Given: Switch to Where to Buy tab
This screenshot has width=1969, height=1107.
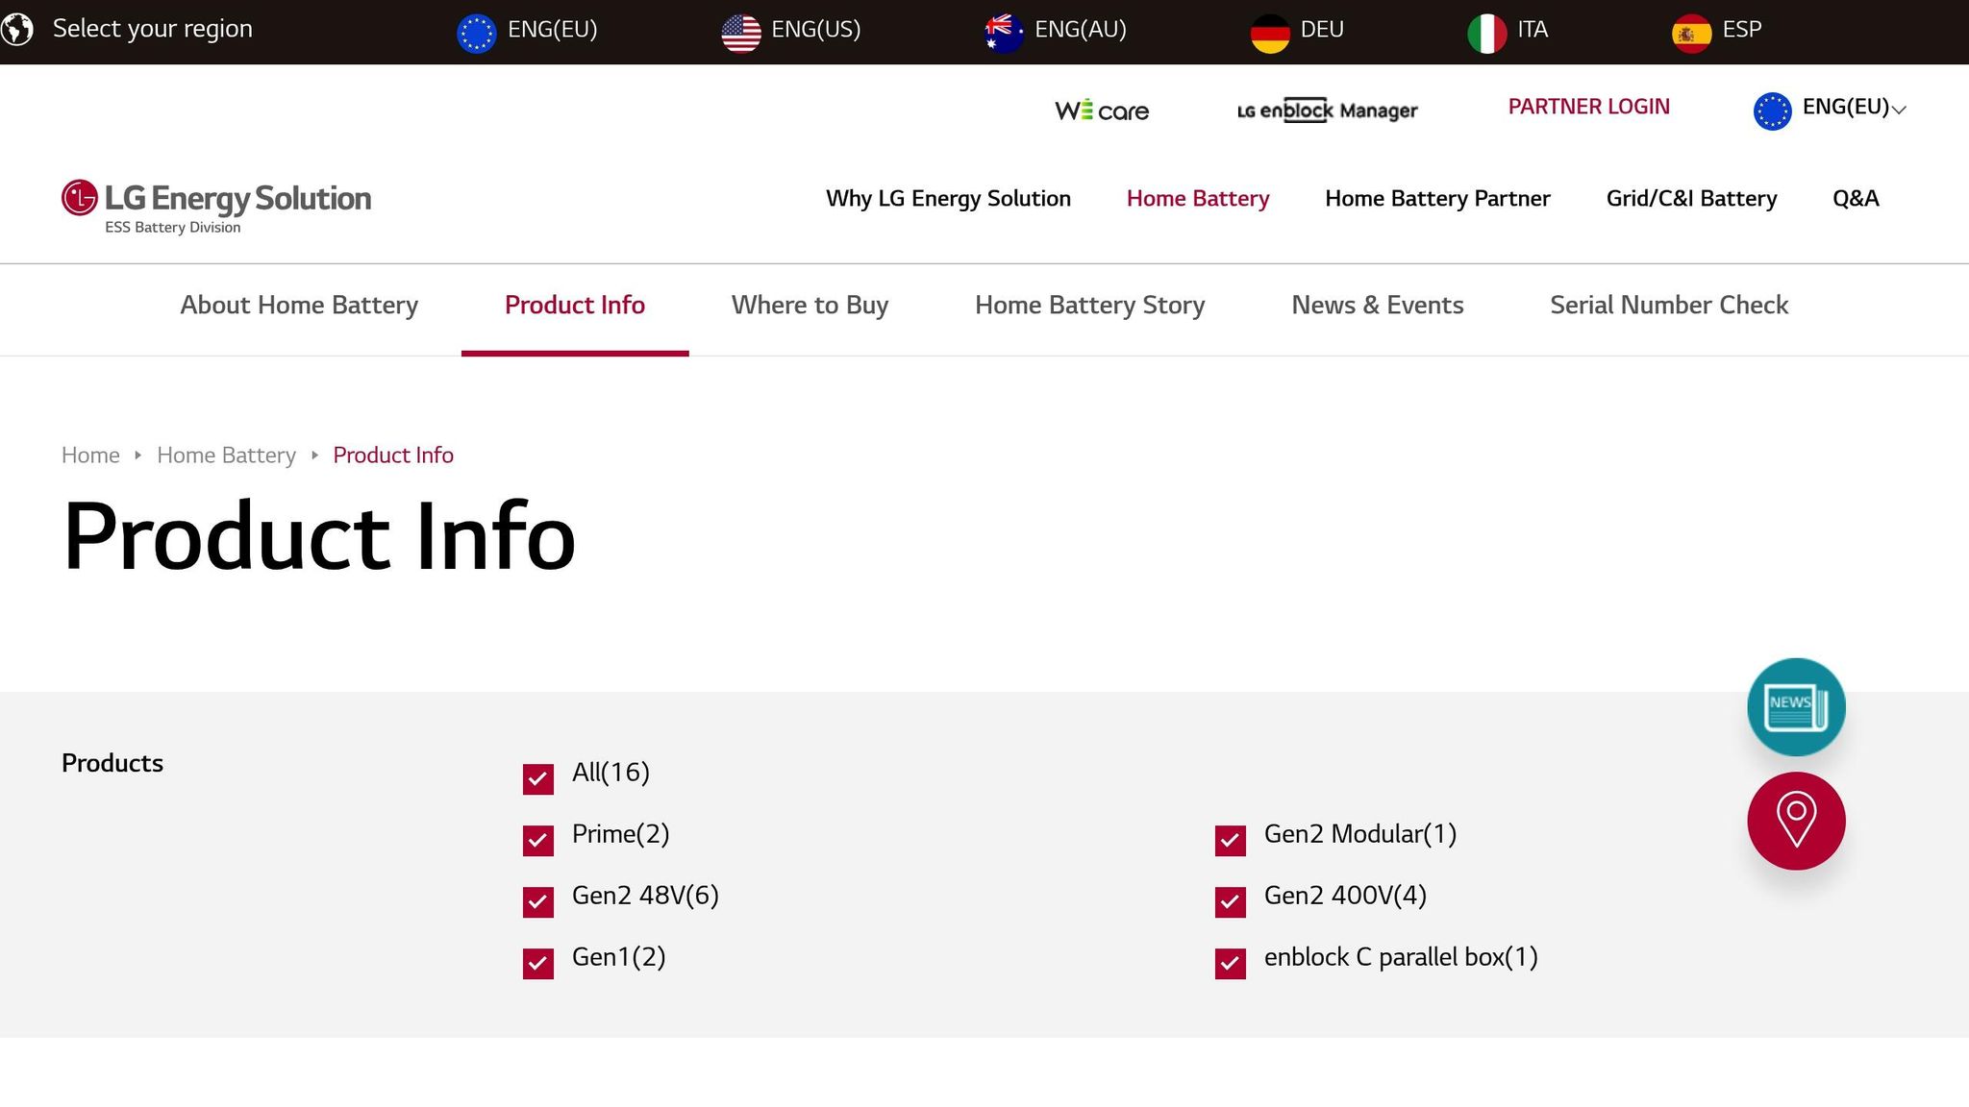Looking at the screenshot, I should click(x=810, y=306).
